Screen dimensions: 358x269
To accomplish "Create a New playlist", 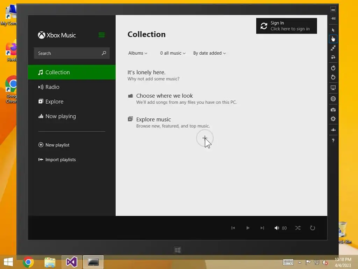I will pos(54,145).
